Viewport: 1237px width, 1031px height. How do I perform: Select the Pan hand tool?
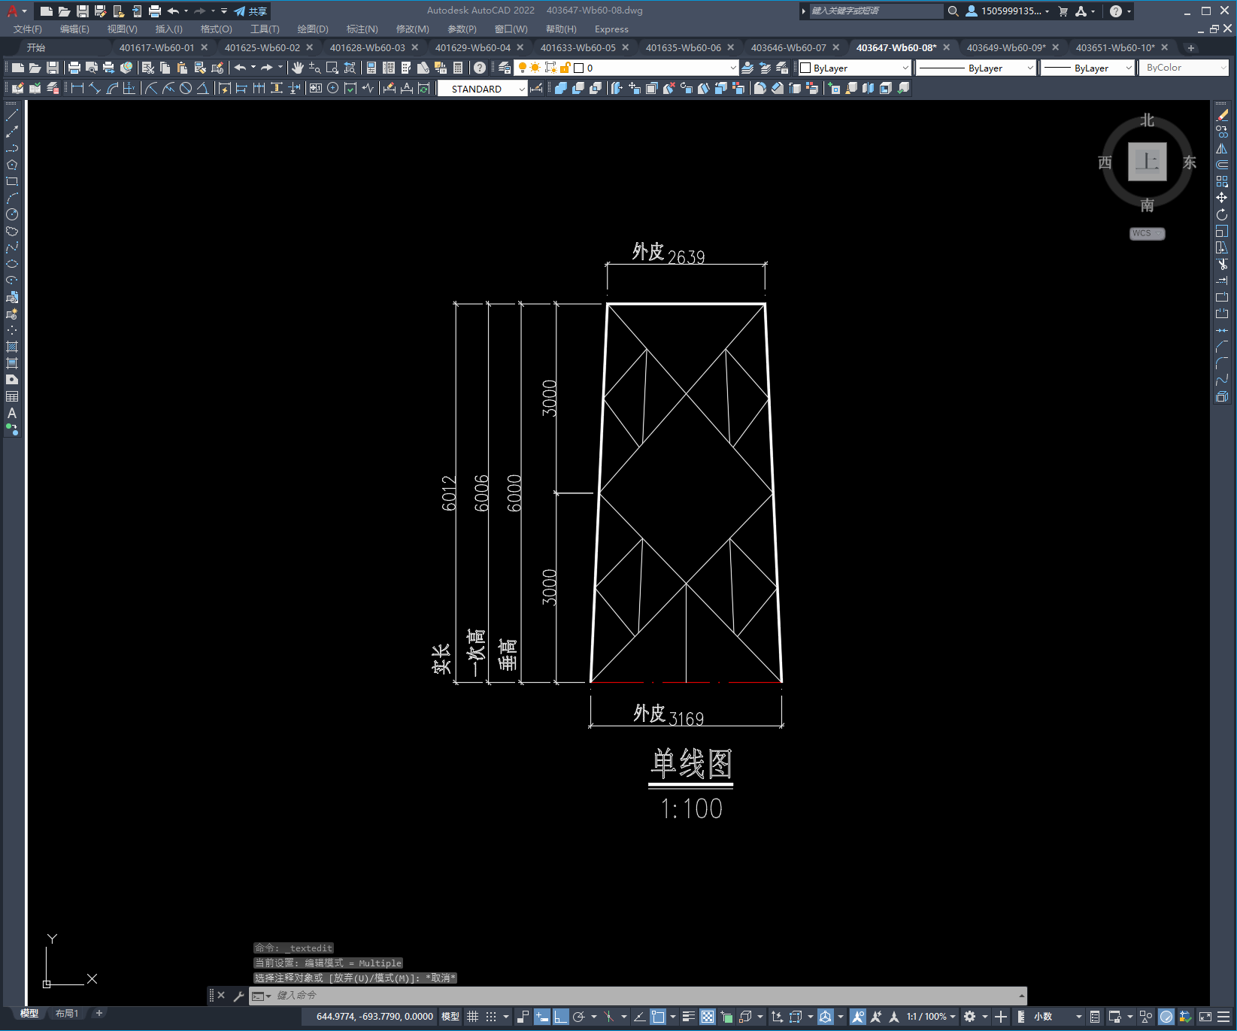298,68
